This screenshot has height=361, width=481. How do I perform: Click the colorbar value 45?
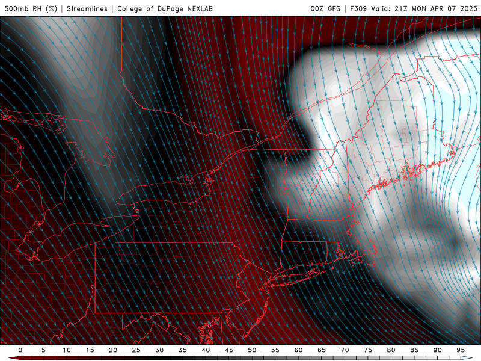(229, 350)
